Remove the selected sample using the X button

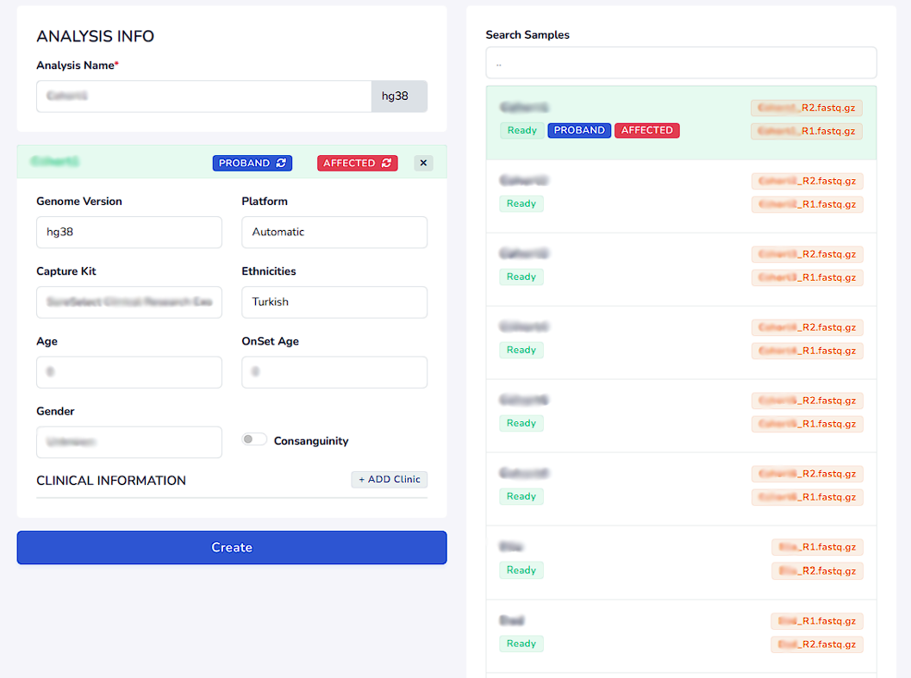(x=423, y=163)
